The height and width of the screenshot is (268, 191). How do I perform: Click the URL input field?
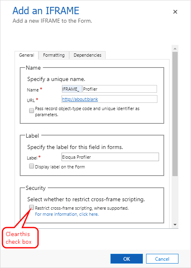tap(109, 99)
